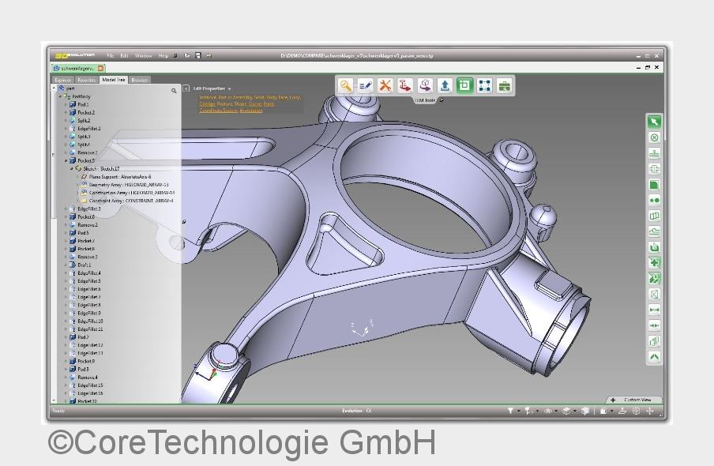
Task: Click the blue upload arrow export icon
Action: [445, 85]
